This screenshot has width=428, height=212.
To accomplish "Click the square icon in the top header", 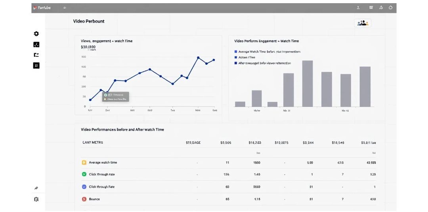I will [371, 8].
